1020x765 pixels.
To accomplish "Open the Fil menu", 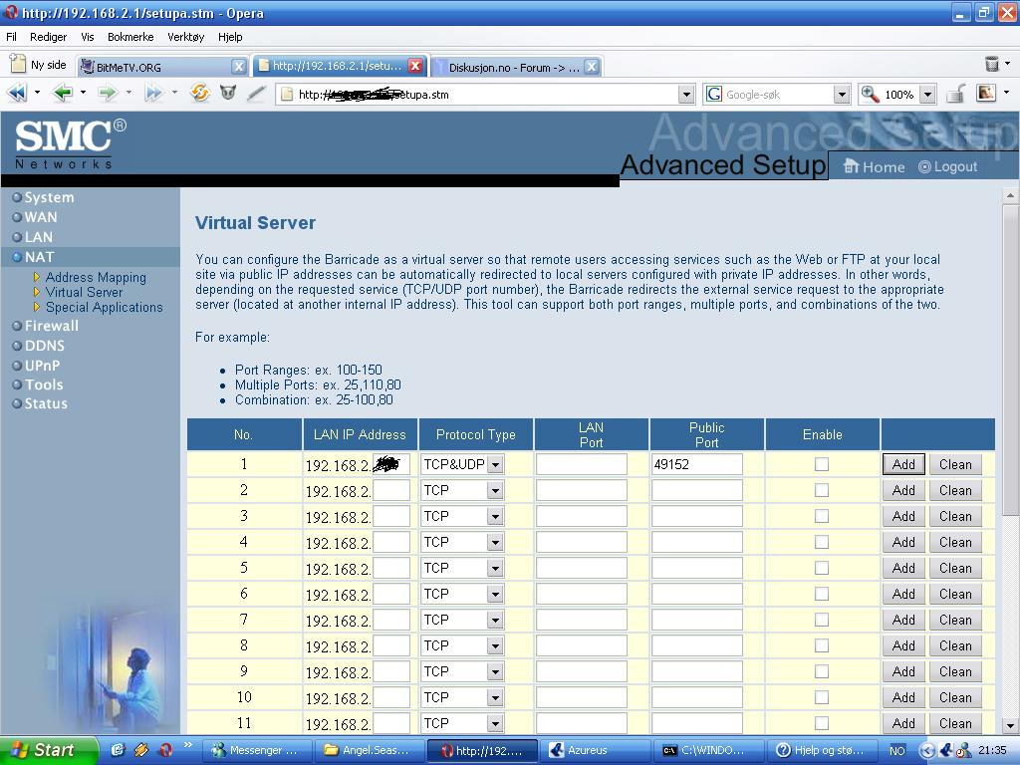I will tap(12, 37).
